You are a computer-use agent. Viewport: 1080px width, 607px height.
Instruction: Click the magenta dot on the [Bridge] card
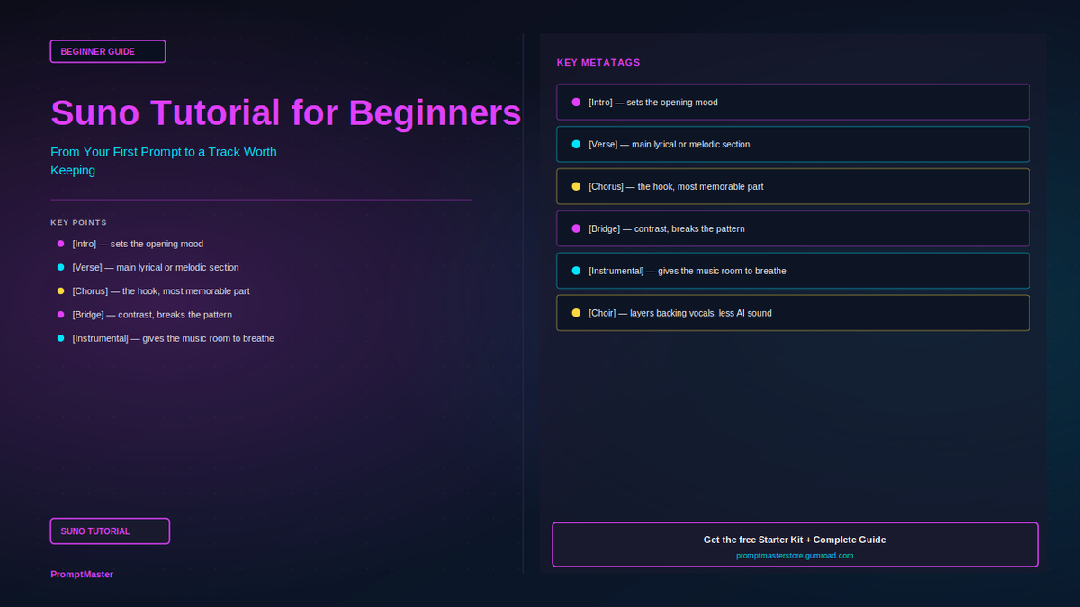pos(576,228)
